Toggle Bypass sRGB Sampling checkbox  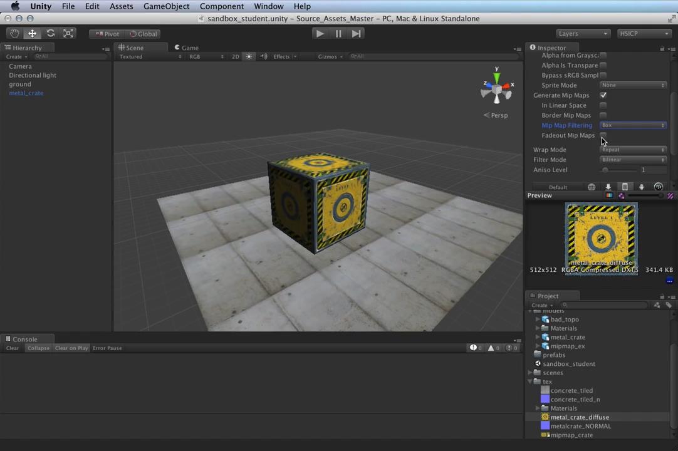point(603,75)
